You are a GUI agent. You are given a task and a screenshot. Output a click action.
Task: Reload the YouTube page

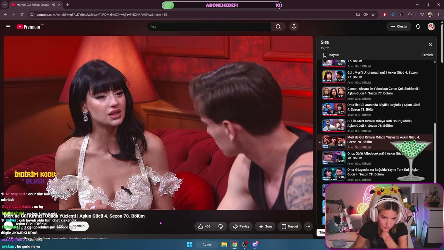tap(22, 15)
